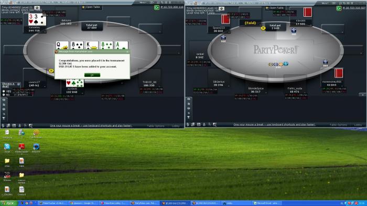Click the small scroll button at right table edge
367x206 pixels.
362,95
